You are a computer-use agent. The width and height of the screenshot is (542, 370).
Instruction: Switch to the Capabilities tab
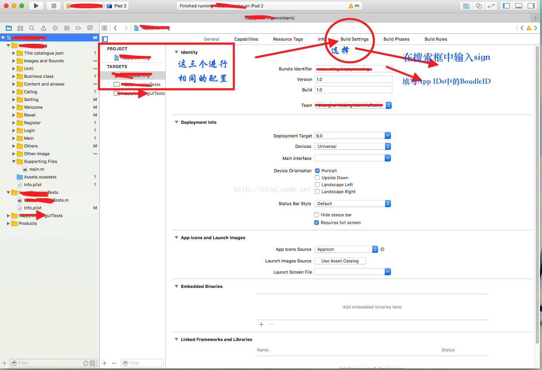point(246,39)
